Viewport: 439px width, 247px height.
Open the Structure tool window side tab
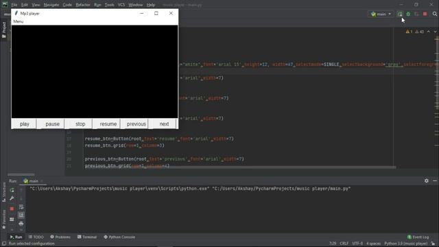click(x=4, y=192)
